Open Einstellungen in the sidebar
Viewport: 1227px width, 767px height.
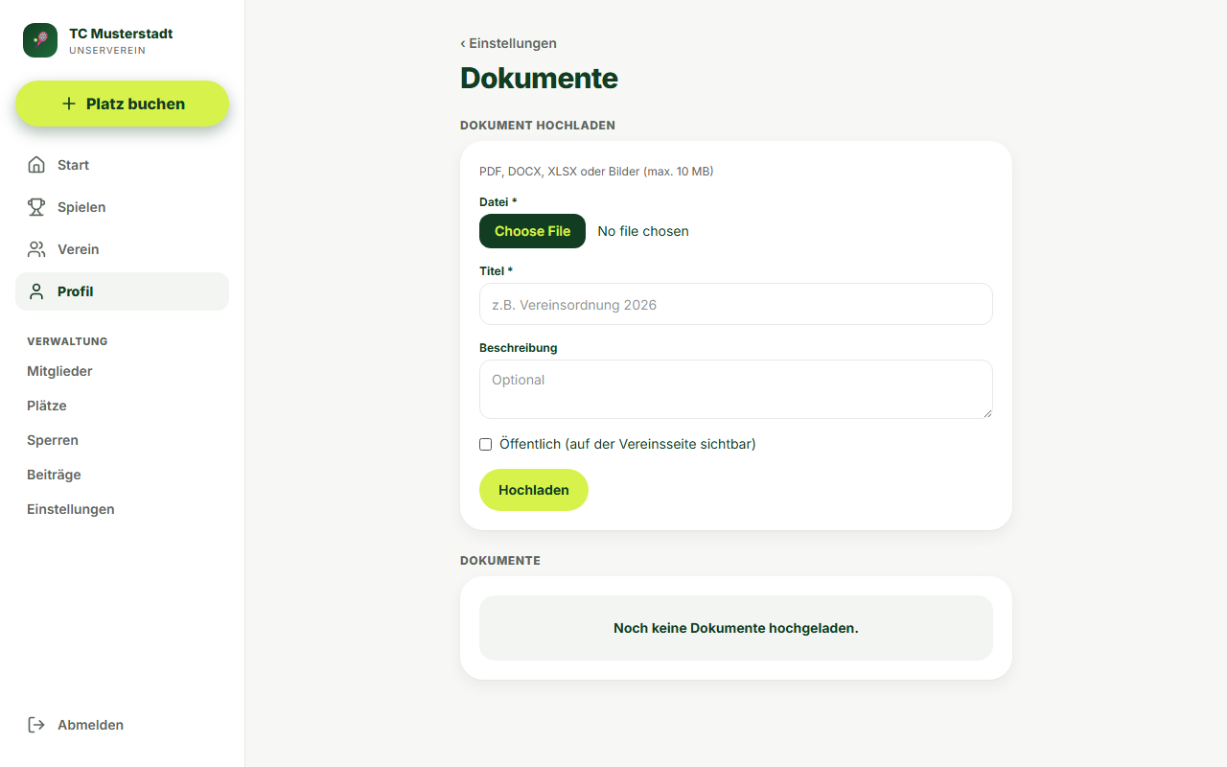point(71,509)
